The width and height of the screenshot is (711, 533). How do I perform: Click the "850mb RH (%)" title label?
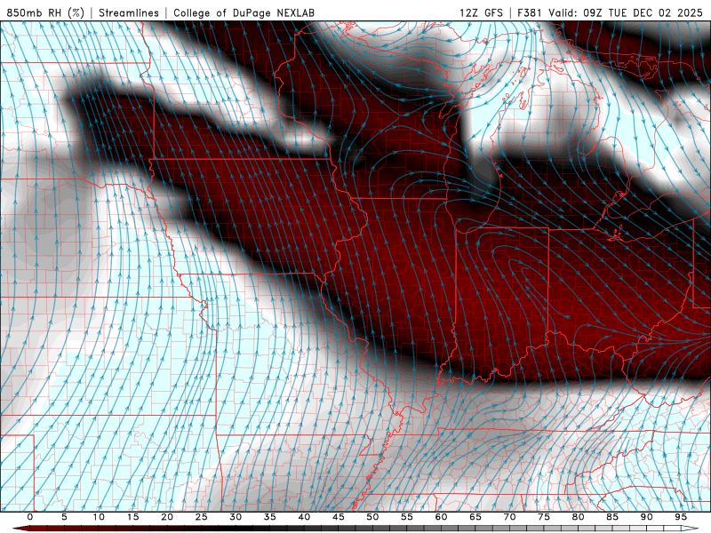click(x=45, y=12)
